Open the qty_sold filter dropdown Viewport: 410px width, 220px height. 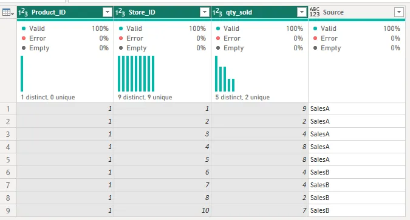302,12
